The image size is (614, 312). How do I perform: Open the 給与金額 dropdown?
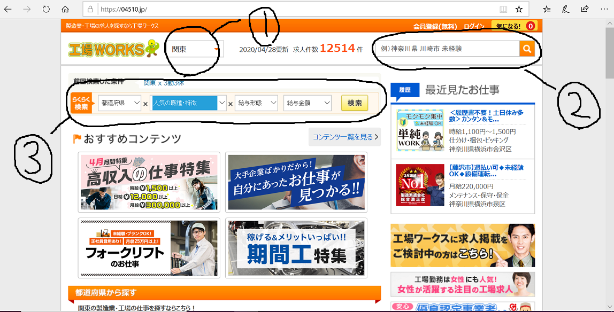pos(308,103)
